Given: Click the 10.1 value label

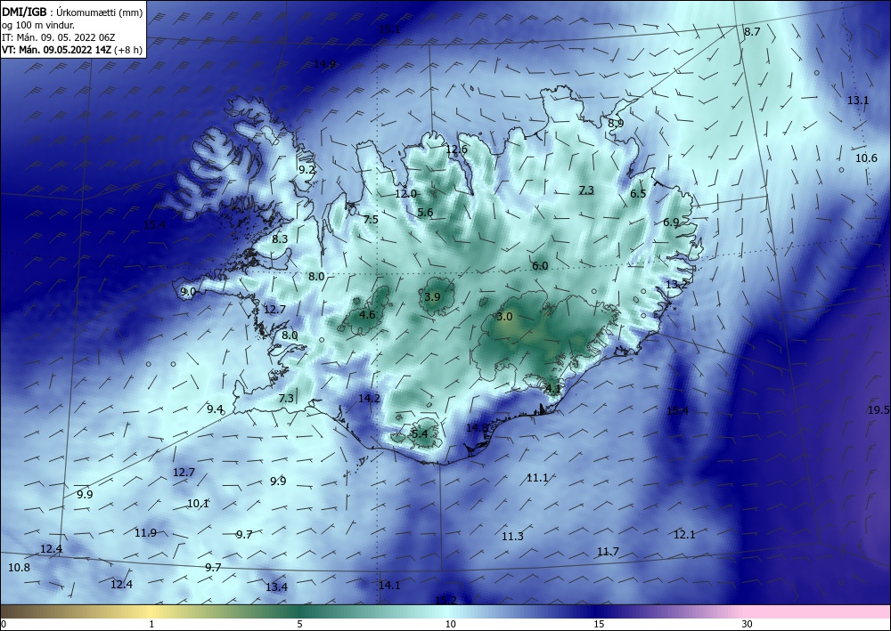Looking at the screenshot, I should tap(198, 504).
